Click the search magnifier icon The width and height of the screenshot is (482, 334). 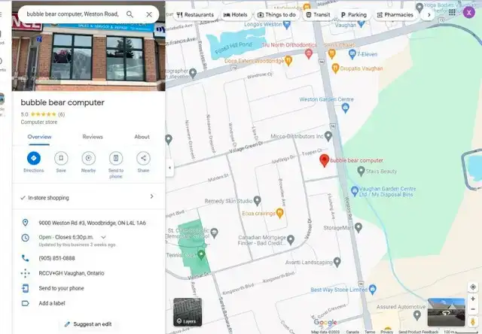point(130,14)
